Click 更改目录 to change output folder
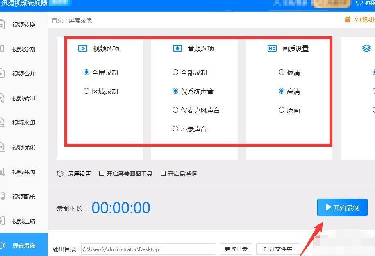Viewport: 375px width, 256px height. click(236, 249)
